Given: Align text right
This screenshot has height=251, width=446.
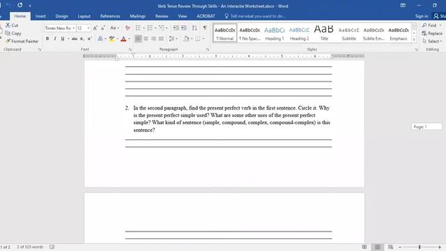Looking at the screenshot, I should click(153, 39).
